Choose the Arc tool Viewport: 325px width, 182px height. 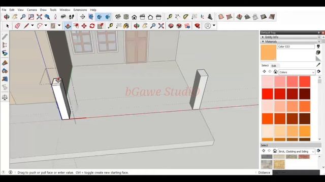[x=40, y=26]
